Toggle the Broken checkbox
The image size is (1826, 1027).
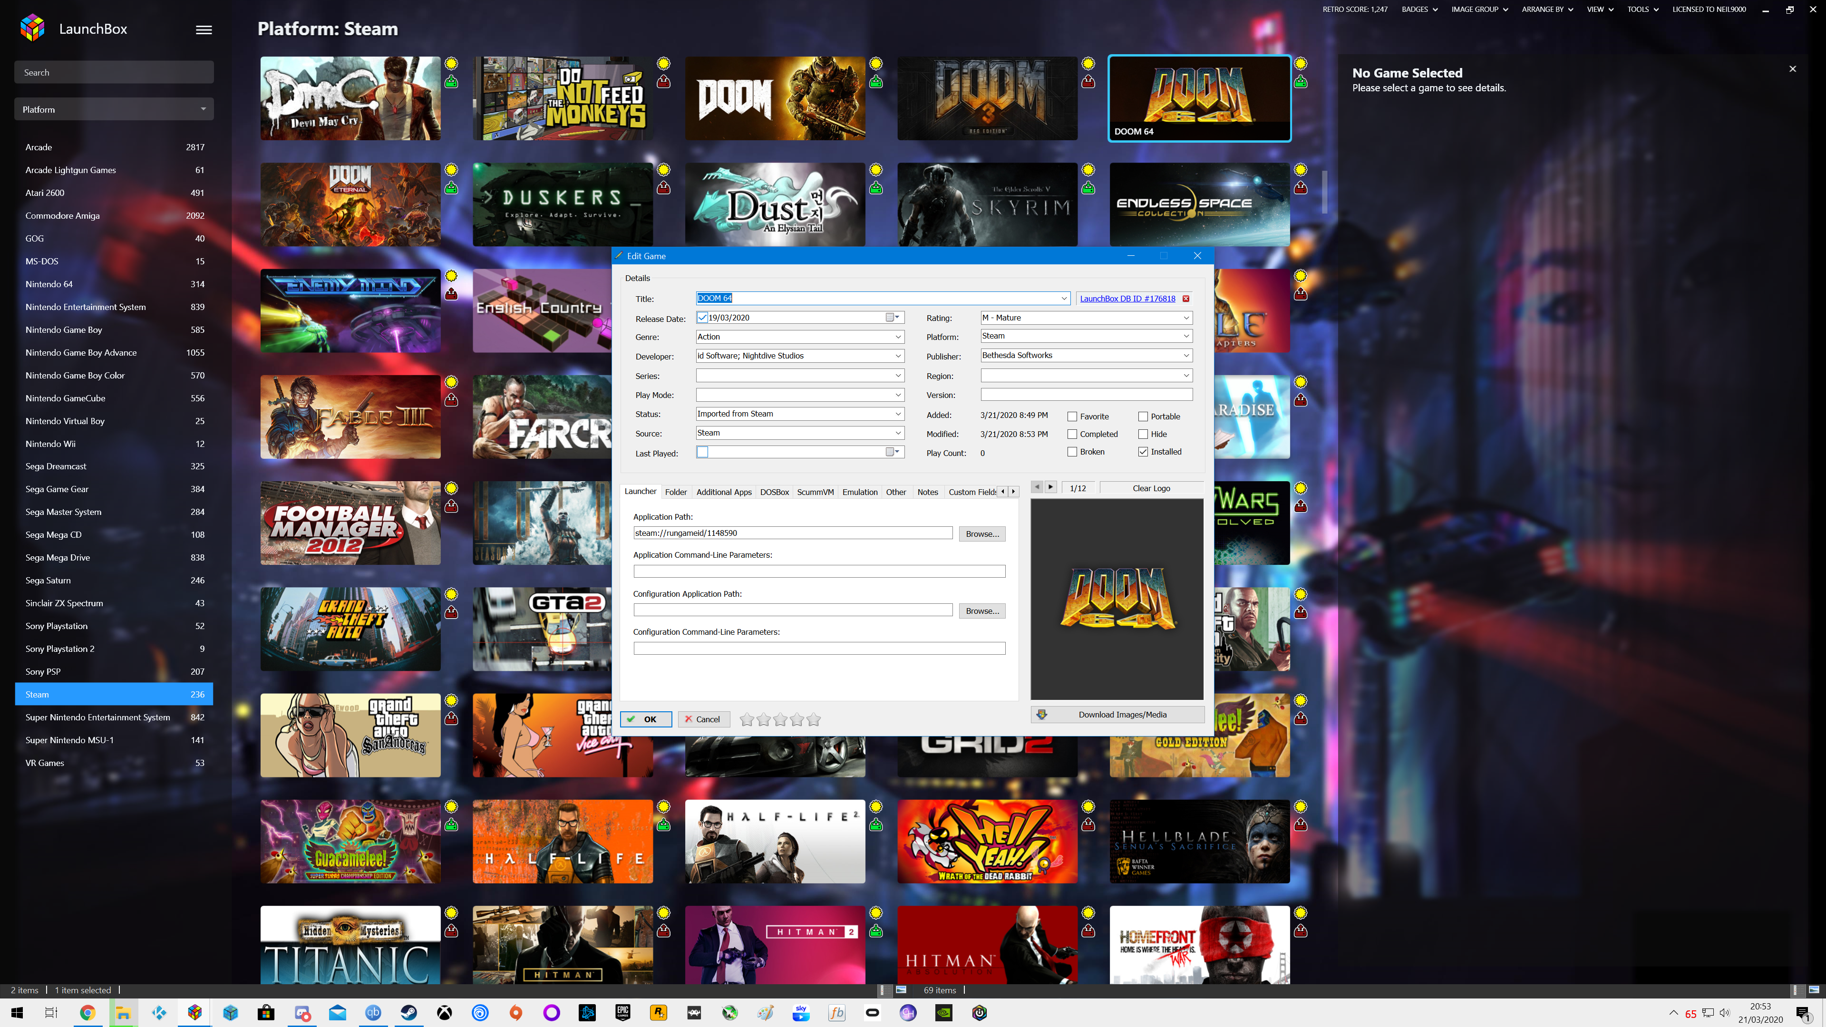click(x=1072, y=452)
